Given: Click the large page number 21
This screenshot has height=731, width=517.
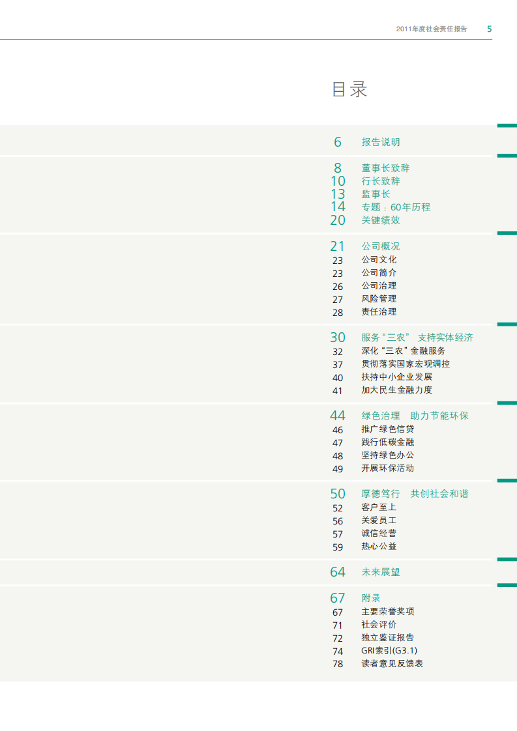Looking at the screenshot, I should pos(338,246).
